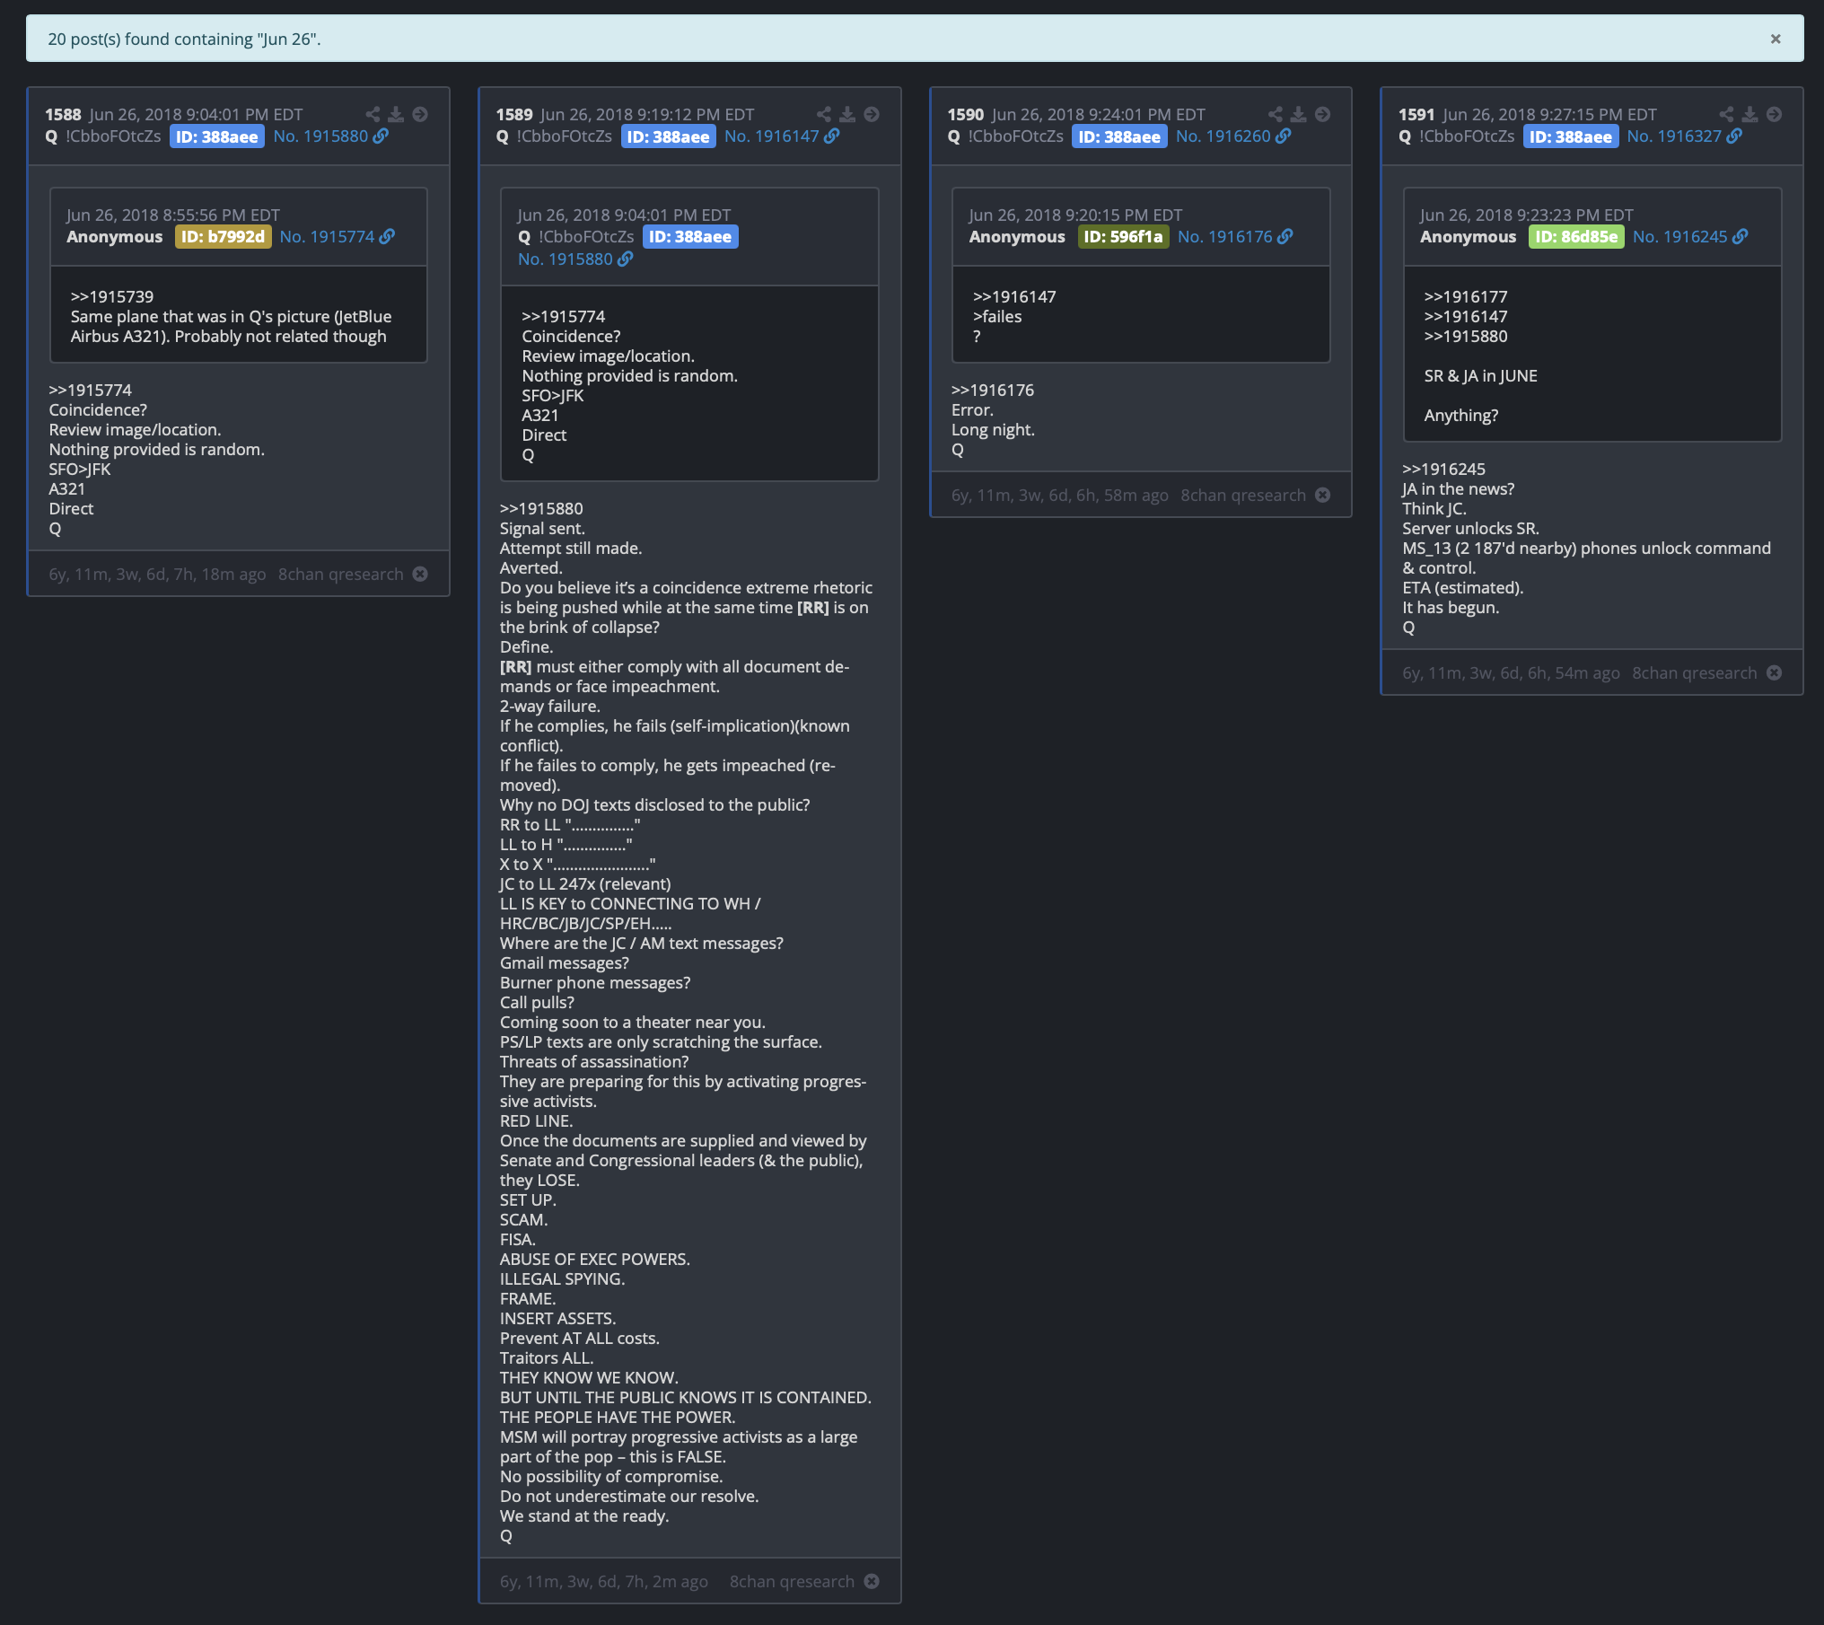Click ID 388aee badge in quoted post of 1589
Image resolution: width=1824 pixels, height=1625 pixels.
click(690, 237)
